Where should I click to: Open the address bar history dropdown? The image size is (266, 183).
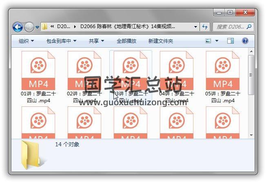pos(195,27)
